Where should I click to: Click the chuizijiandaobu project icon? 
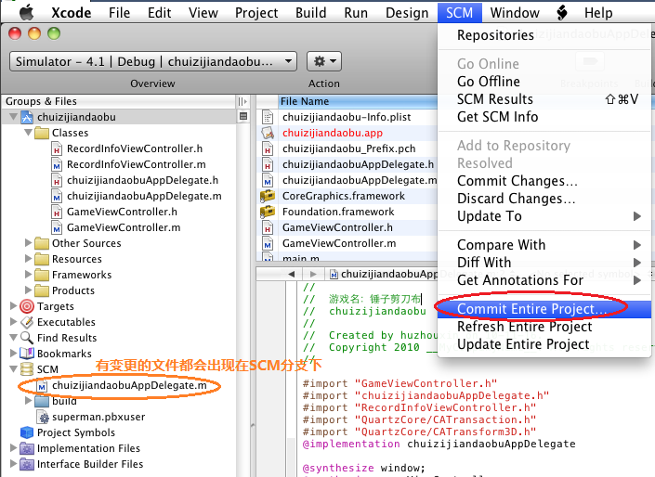pos(27,117)
